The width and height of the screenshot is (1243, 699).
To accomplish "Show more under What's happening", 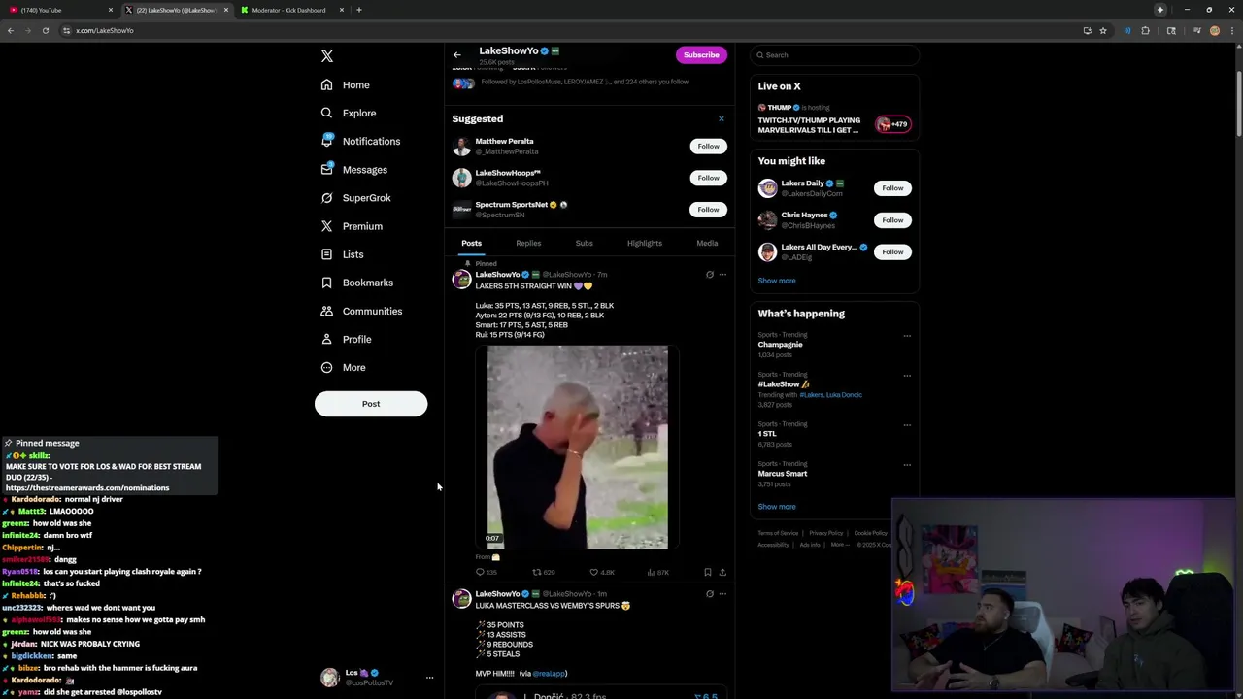I will pyautogui.click(x=777, y=507).
